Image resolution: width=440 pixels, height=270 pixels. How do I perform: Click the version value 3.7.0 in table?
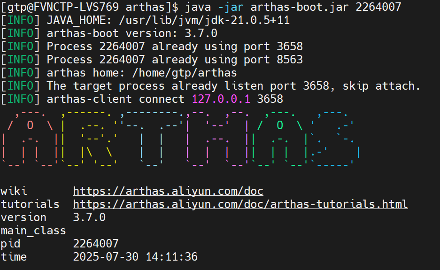click(x=89, y=217)
